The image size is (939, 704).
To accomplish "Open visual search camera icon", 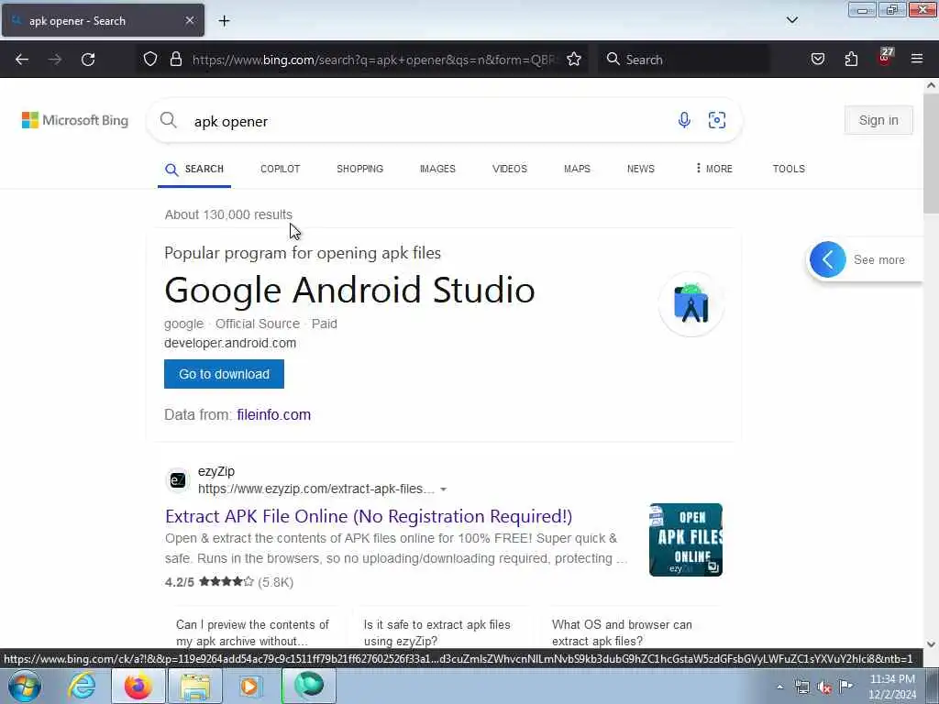I will 717,120.
